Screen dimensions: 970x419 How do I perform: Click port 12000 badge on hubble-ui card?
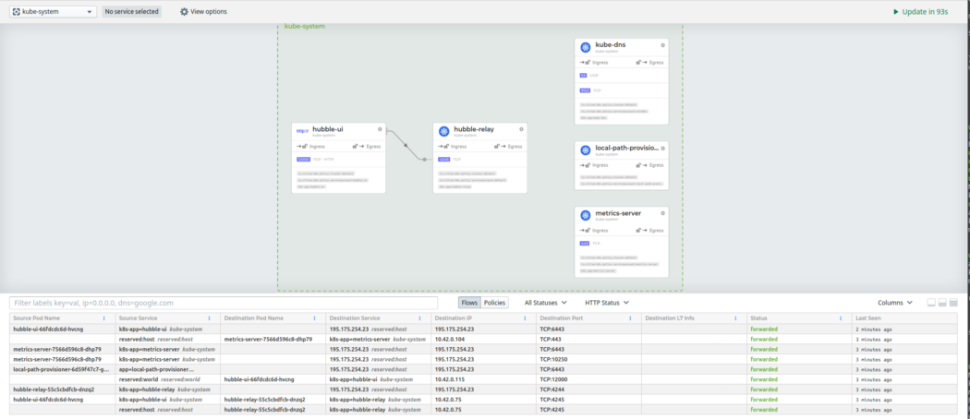coord(303,160)
